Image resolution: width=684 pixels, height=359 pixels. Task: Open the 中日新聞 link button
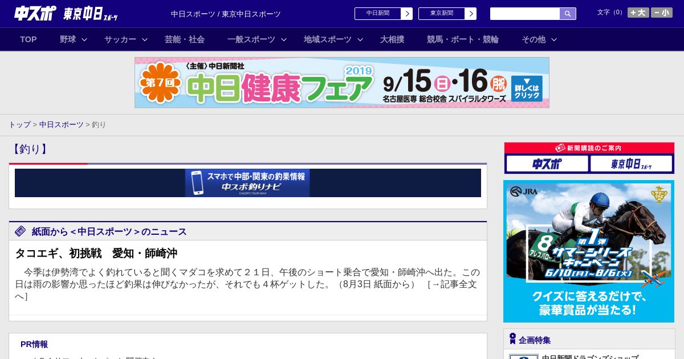(378, 14)
